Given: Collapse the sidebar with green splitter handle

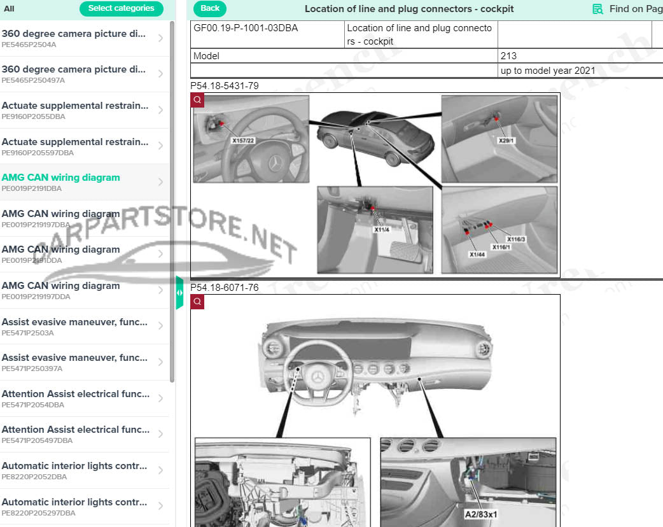Looking at the screenshot, I should [179, 293].
